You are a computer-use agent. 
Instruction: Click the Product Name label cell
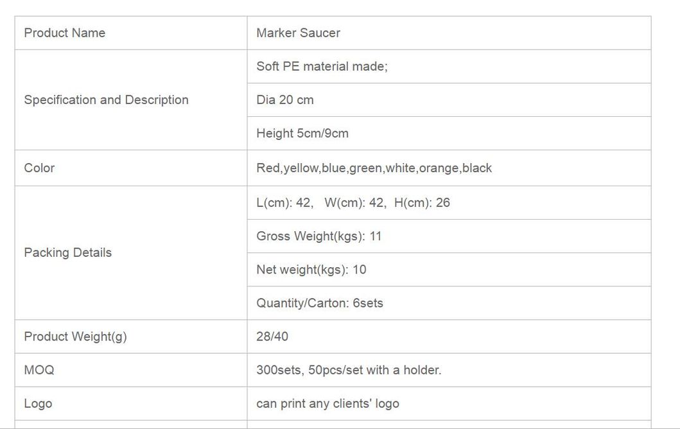pyautogui.click(x=65, y=33)
